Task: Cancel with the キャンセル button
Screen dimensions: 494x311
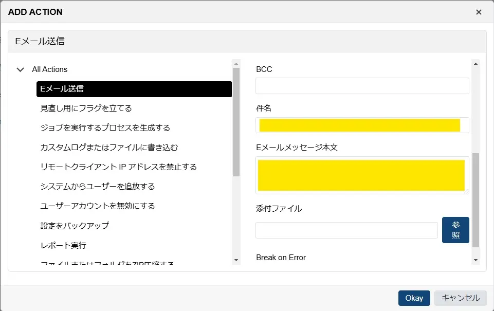Action: (x=460, y=298)
